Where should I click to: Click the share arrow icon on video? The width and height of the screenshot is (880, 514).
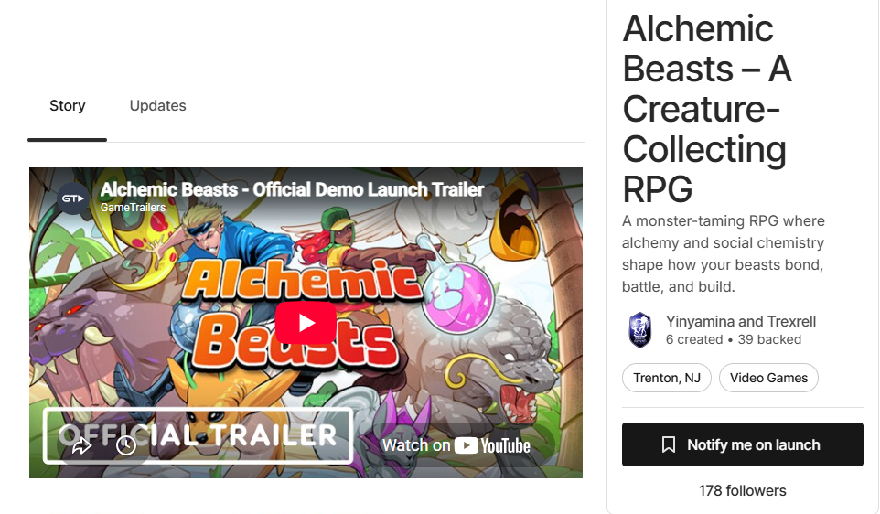point(81,445)
